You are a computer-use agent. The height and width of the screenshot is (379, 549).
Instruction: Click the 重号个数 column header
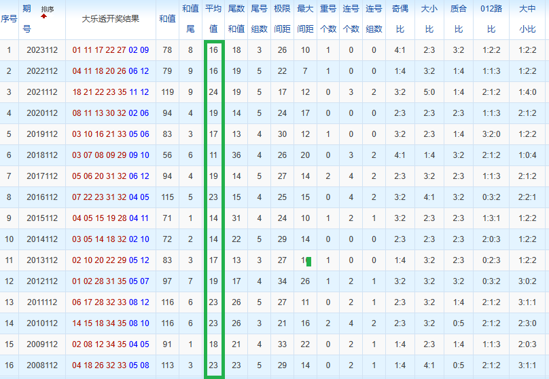click(328, 18)
